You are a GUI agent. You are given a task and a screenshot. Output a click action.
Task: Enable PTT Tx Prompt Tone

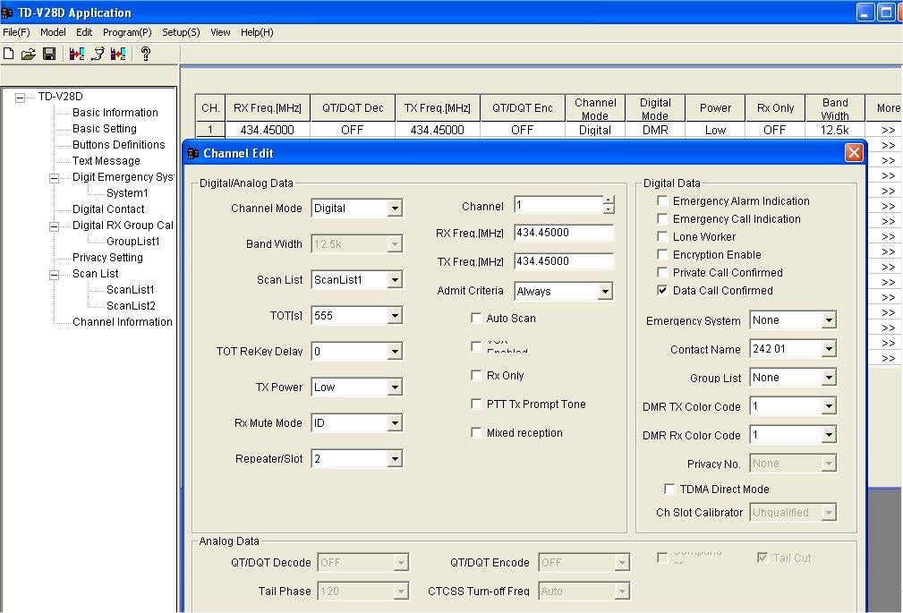pyautogui.click(x=476, y=404)
